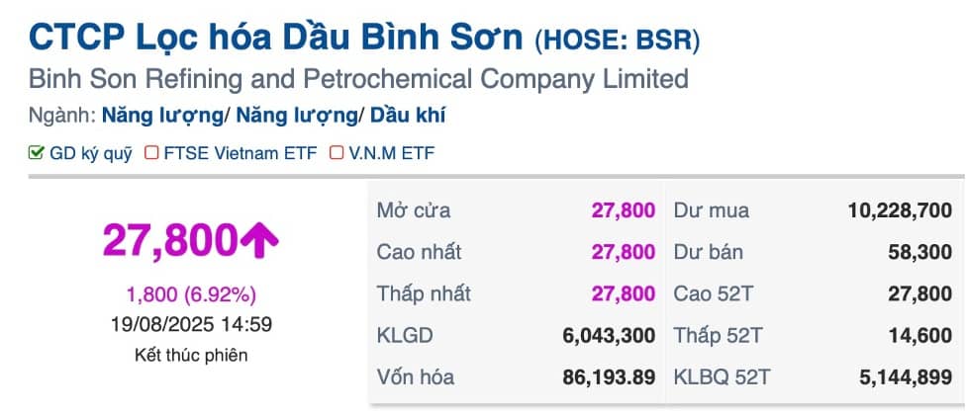Click the Dư mua value 10,228,700
The image size is (967, 415).
[900, 210]
